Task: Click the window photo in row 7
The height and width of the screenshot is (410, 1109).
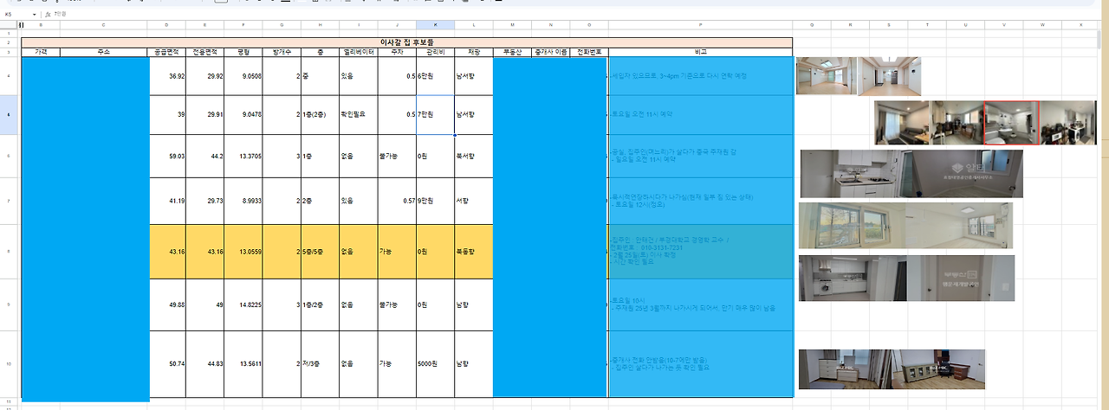Action: (851, 225)
